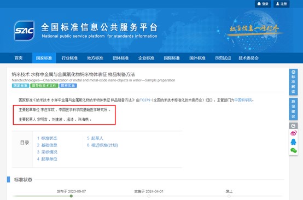Screen dimensions: 303x200
Task: Open the 标准解读 sidebar icon
Action: pyautogui.click(x=293, y=82)
